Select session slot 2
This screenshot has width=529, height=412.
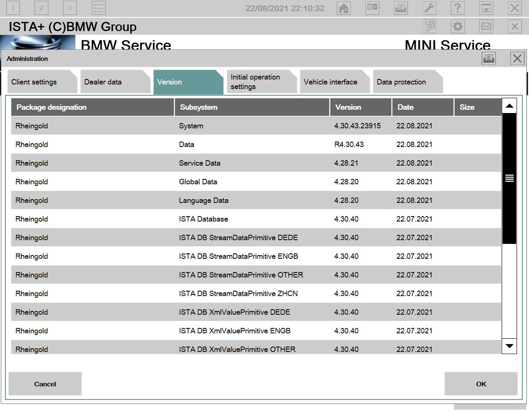[x=42, y=8]
